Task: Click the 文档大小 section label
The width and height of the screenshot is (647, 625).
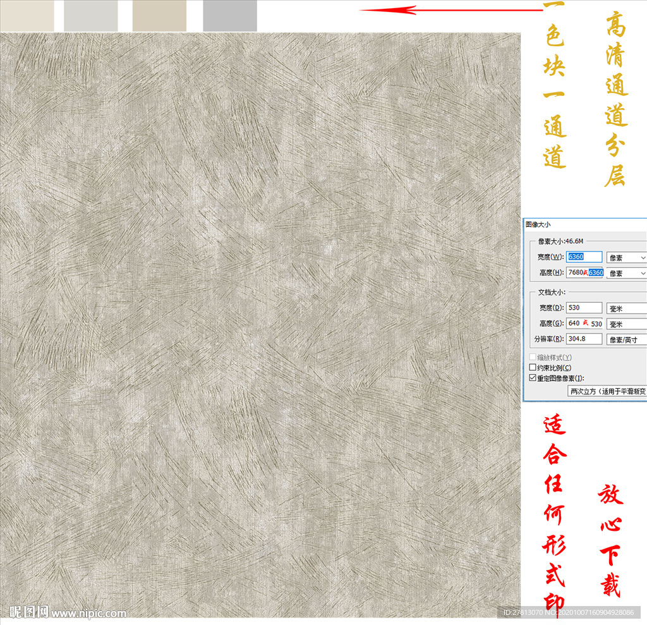Action: (x=552, y=292)
